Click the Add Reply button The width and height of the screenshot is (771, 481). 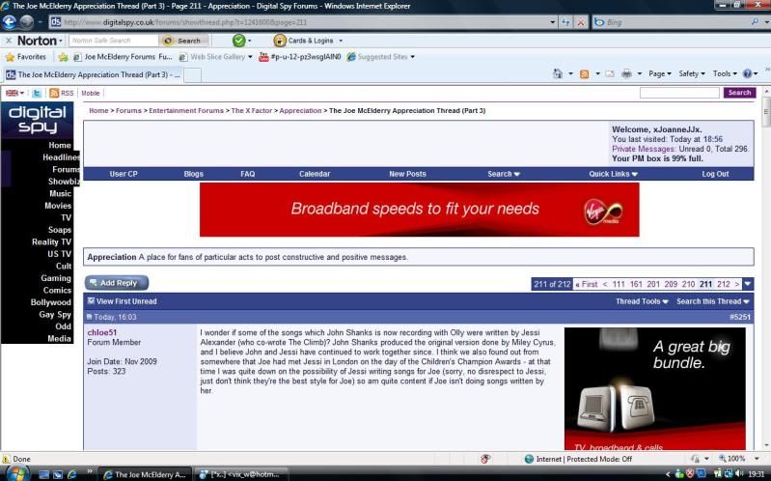click(117, 283)
